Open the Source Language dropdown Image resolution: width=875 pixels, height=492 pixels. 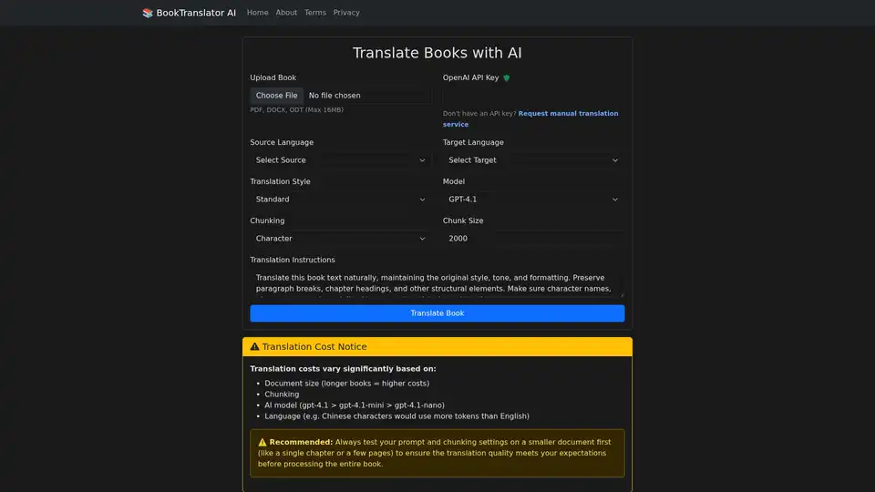point(341,160)
